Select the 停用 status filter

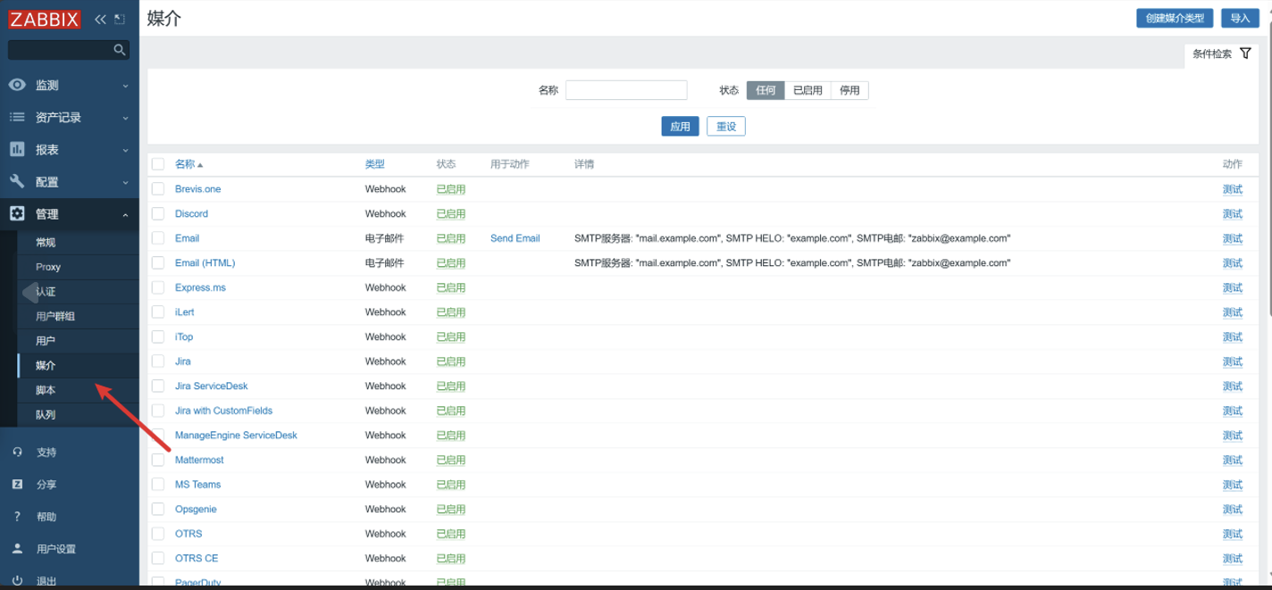(x=849, y=90)
